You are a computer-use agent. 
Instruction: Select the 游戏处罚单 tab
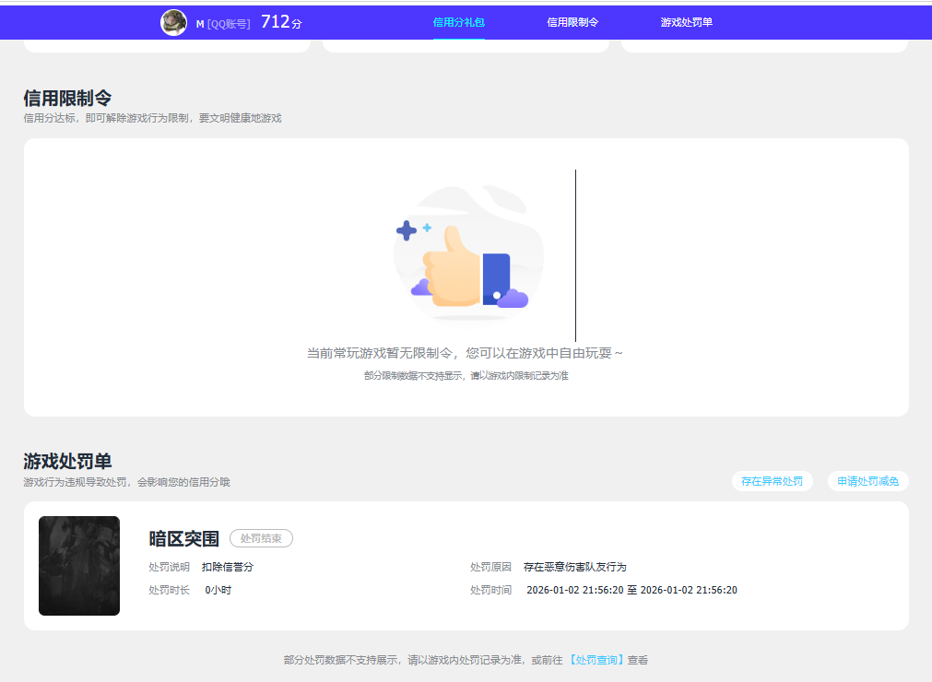coord(684,22)
